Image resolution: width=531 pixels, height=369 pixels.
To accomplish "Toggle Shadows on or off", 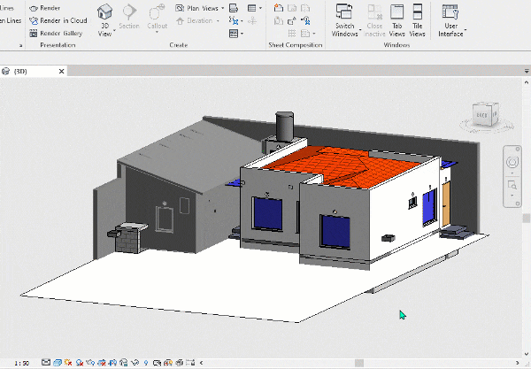I will tap(80, 363).
